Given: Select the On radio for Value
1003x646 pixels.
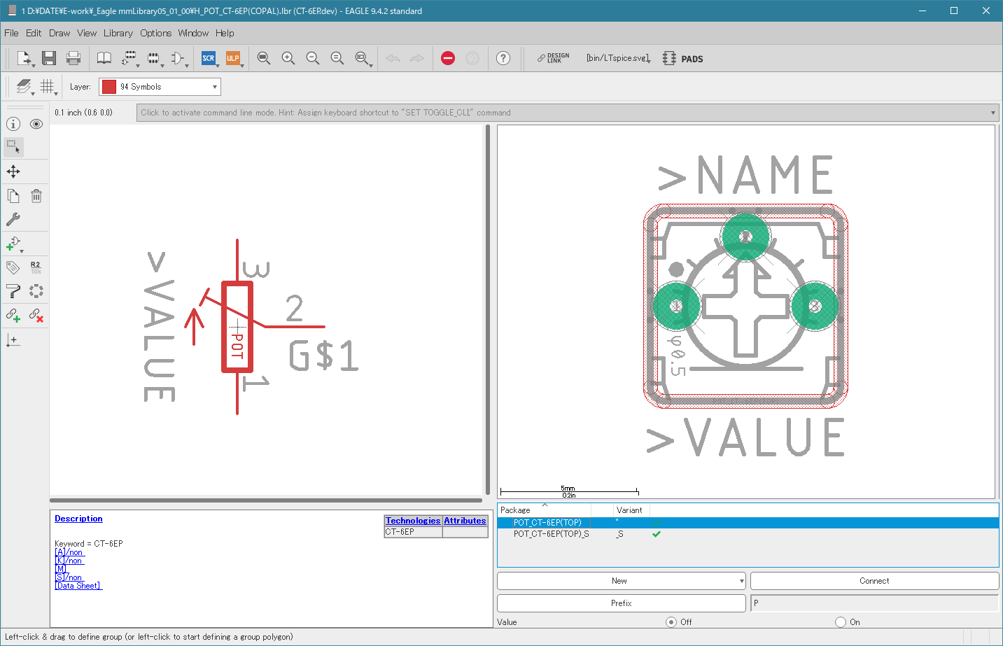Looking at the screenshot, I should point(841,622).
